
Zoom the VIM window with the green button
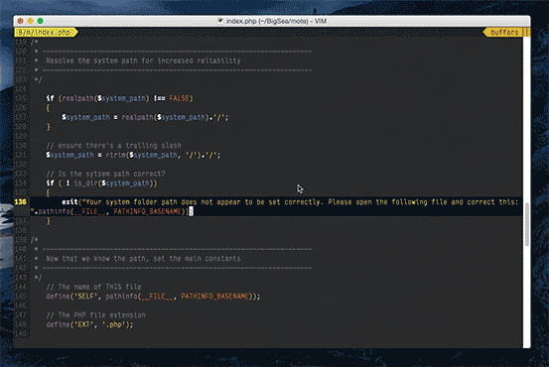41,21
